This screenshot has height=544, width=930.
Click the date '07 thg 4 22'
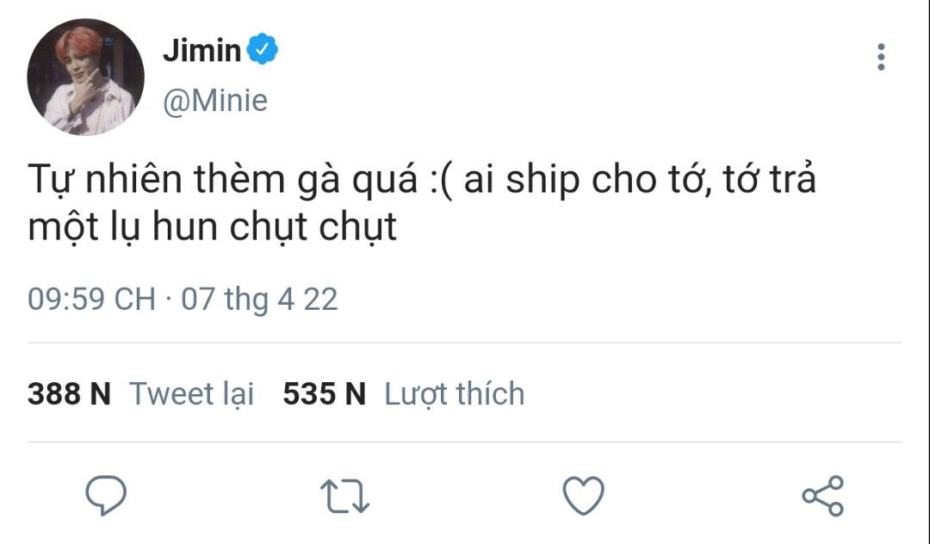[x=259, y=300]
